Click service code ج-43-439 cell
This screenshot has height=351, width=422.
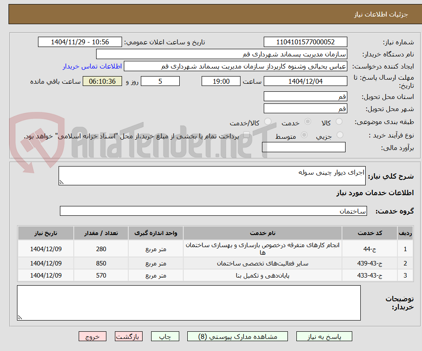click(370, 263)
